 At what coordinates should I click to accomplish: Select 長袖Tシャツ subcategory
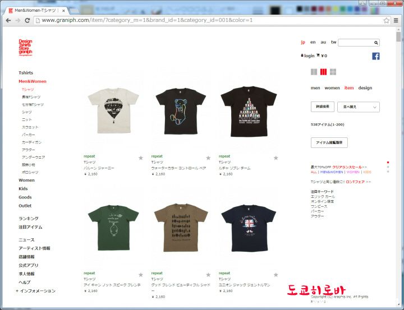click(x=31, y=97)
